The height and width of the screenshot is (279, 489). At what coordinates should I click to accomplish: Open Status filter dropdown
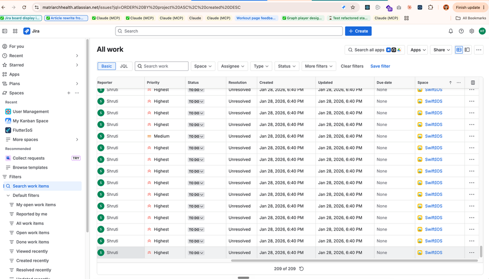287,66
